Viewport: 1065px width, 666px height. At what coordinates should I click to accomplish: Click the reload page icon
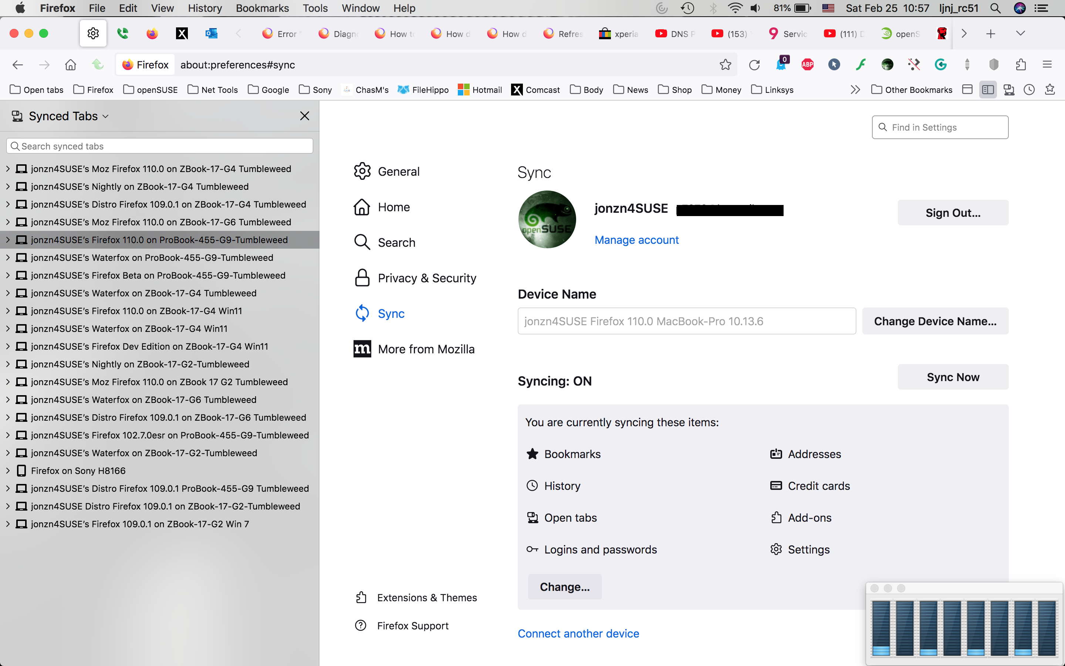(x=754, y=65)
